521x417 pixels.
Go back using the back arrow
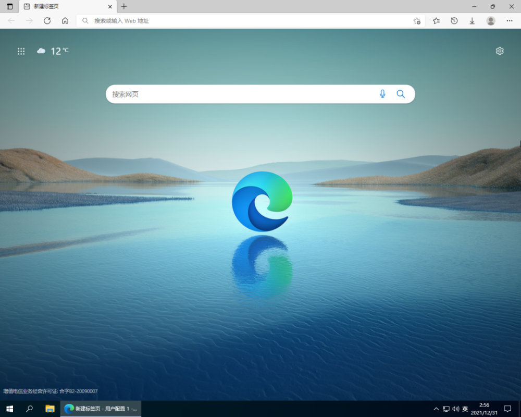coord(11,21)
